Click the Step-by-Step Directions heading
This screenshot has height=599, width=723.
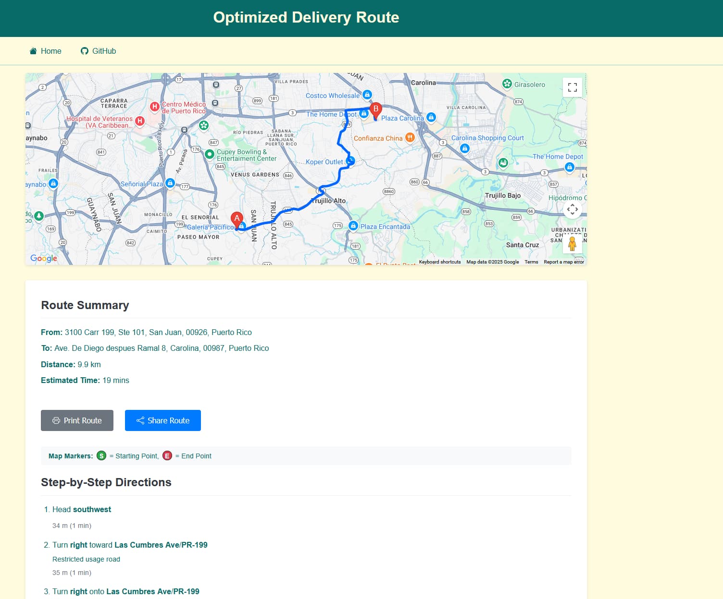pyautogui.click(x=106, y=482)
